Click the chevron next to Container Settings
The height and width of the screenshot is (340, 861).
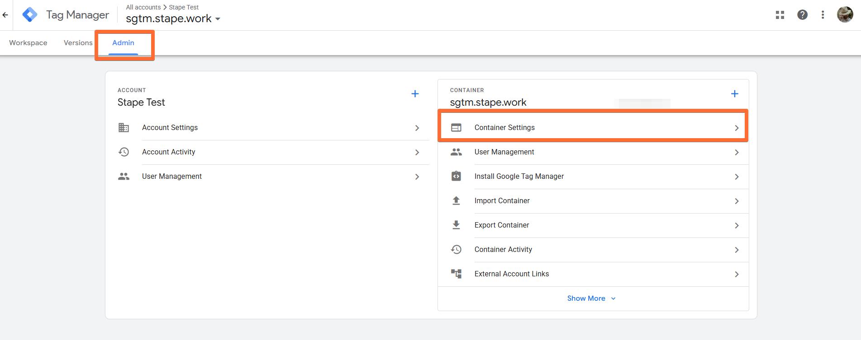coord(737,128)
